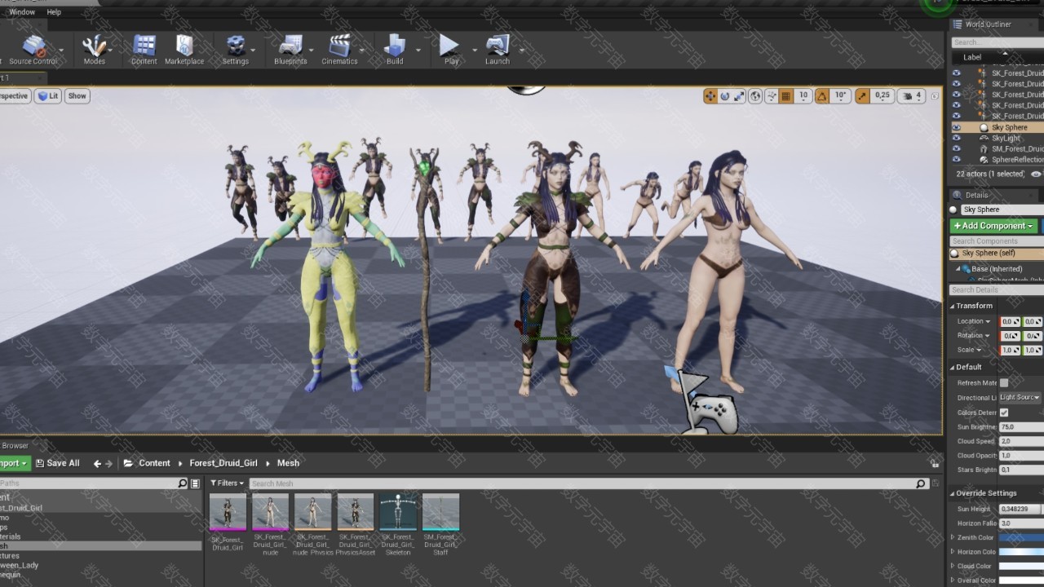Open the Settings toolbar icon
Screen dimensions: 1044x587
point(235,49)
